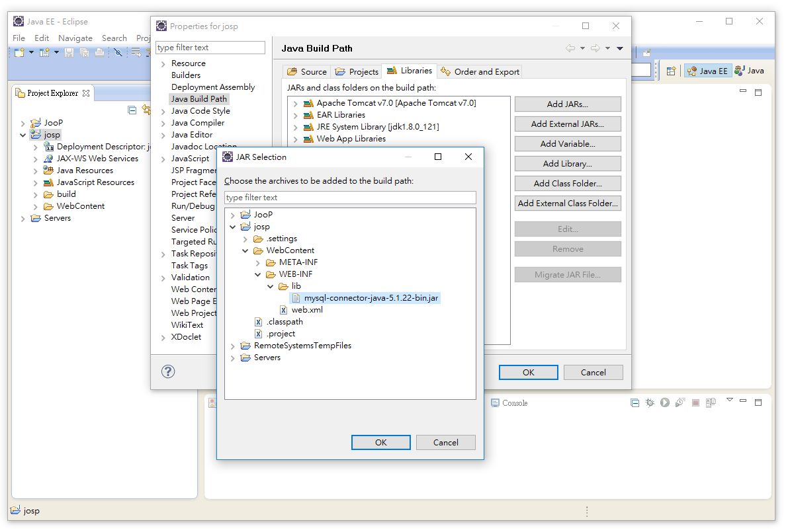The height and width of the screenshot is (530, 790).
Task: Click Add External JARs button
Action: coord(568,124)
